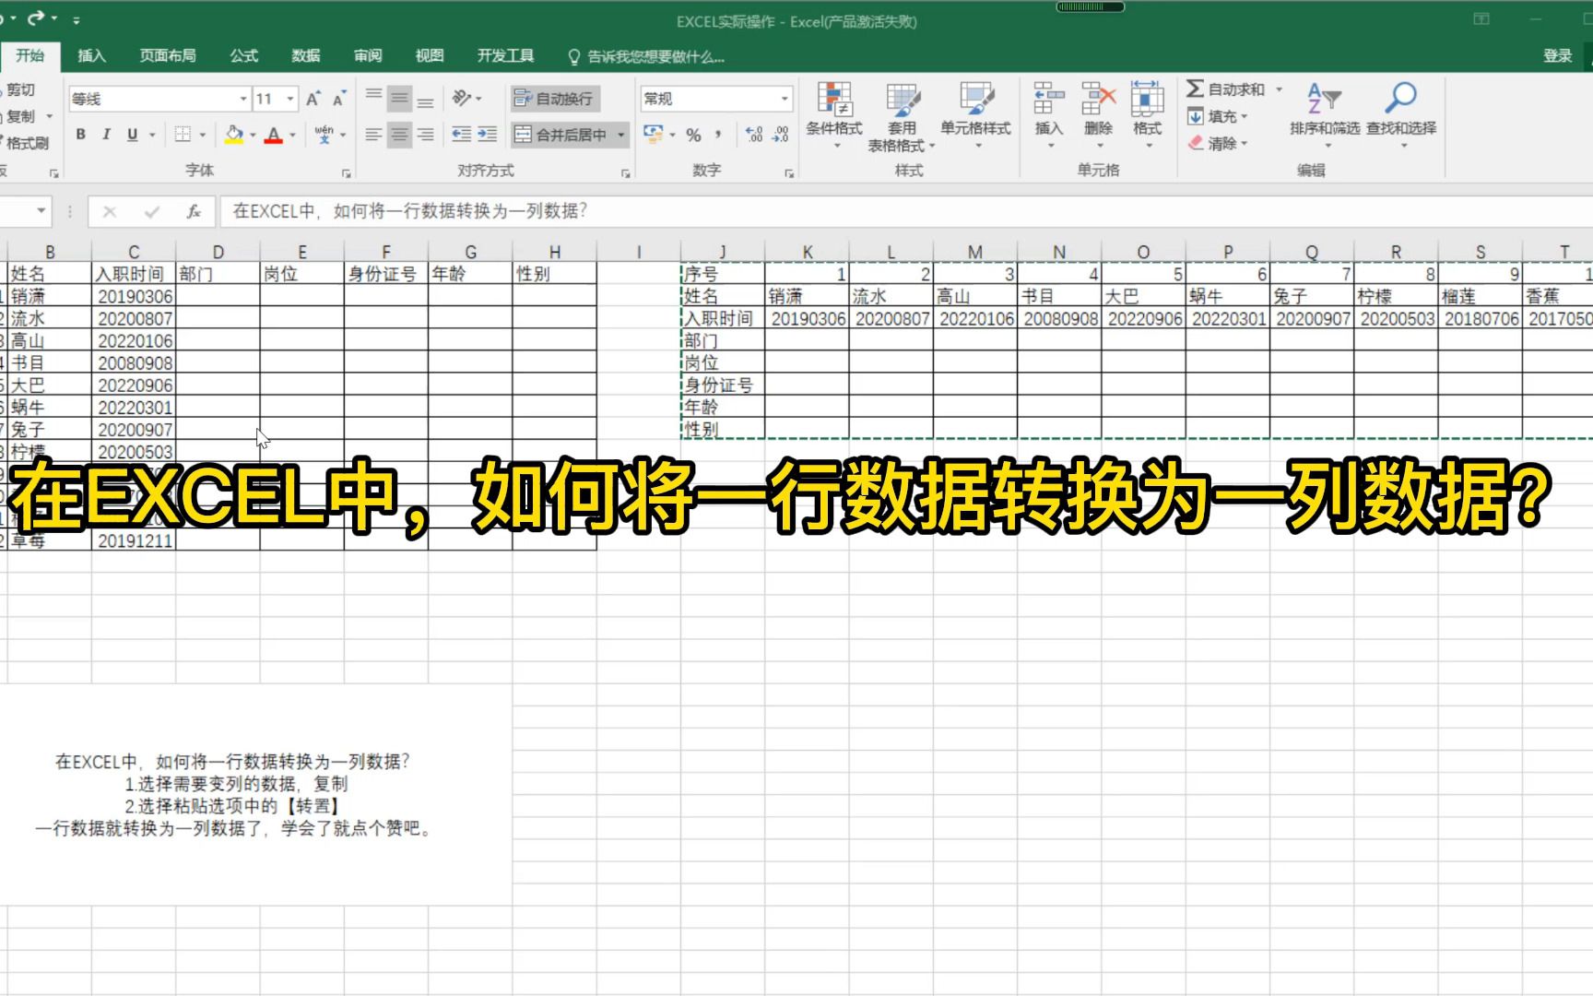Switch to 数据 tab
Image resolution: width=1593 pixels, height=996 pixels.
pyautogui.click(x=305, y=55)
